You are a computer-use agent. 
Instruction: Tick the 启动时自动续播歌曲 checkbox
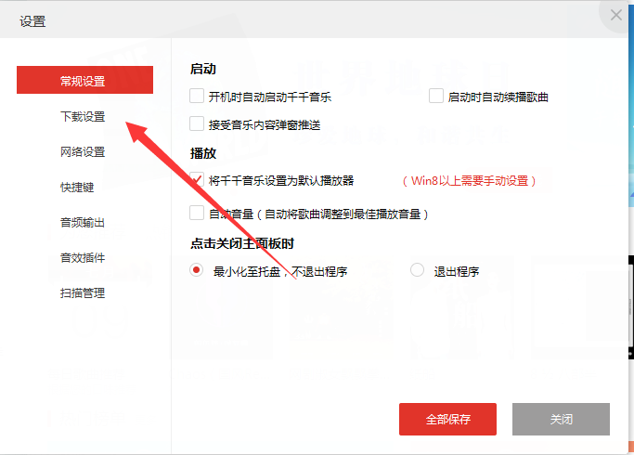[436, 97]
